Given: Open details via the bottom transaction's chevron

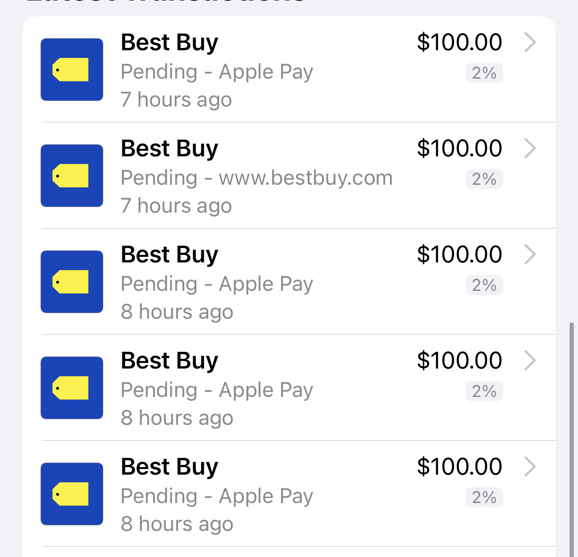Looking at the screenshot, I should coord(530,467).
